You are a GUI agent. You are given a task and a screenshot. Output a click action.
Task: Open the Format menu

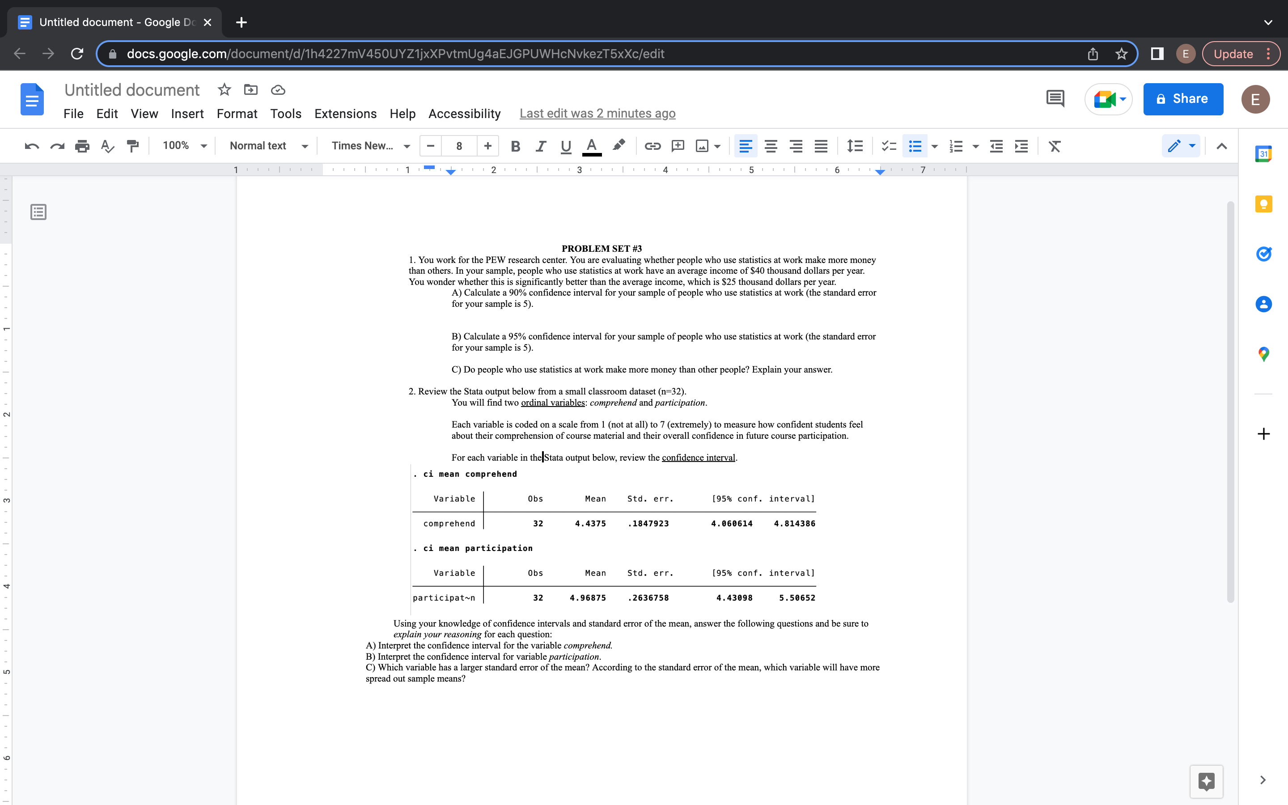[237, 114]
